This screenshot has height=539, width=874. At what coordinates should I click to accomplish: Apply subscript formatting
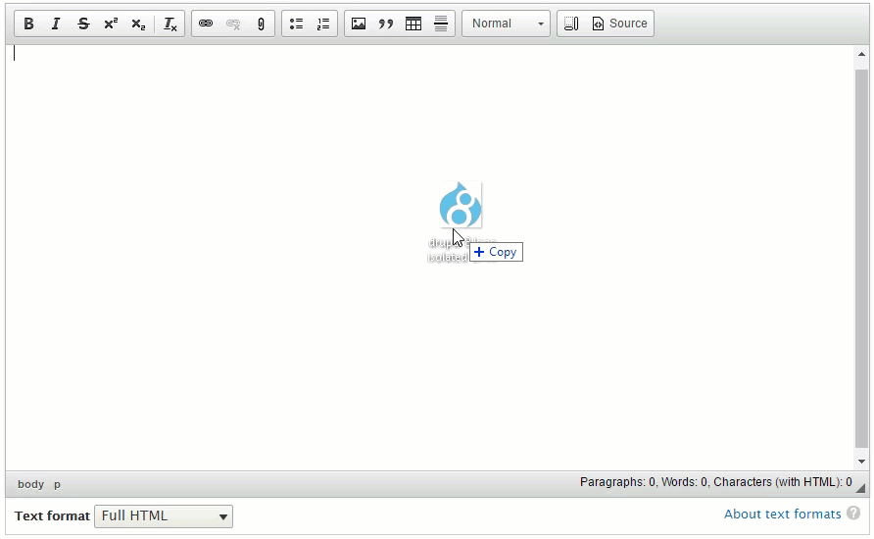coord(138,24)
